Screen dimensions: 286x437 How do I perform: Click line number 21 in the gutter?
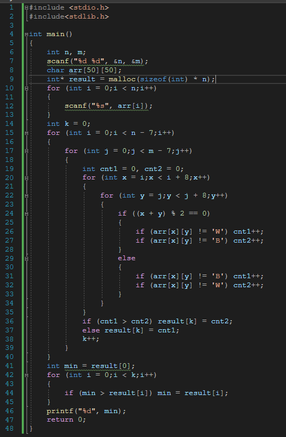[x=10, y=186]
